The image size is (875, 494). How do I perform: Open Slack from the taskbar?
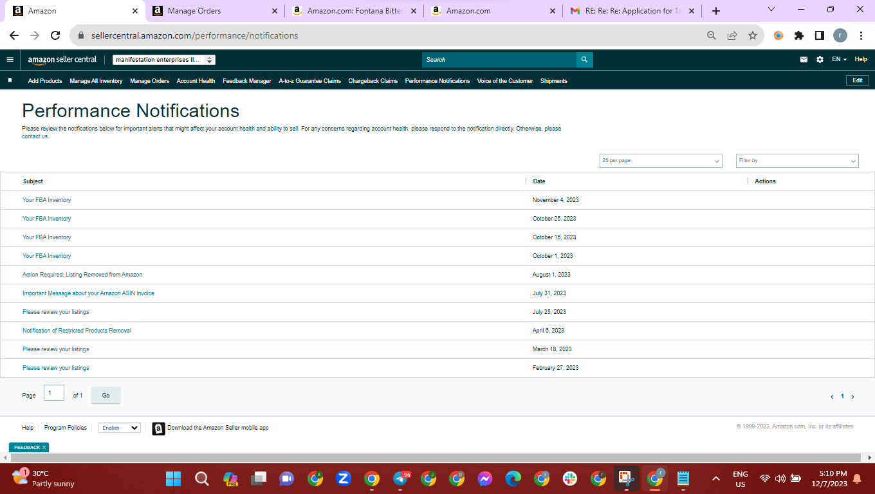[570, 479]
